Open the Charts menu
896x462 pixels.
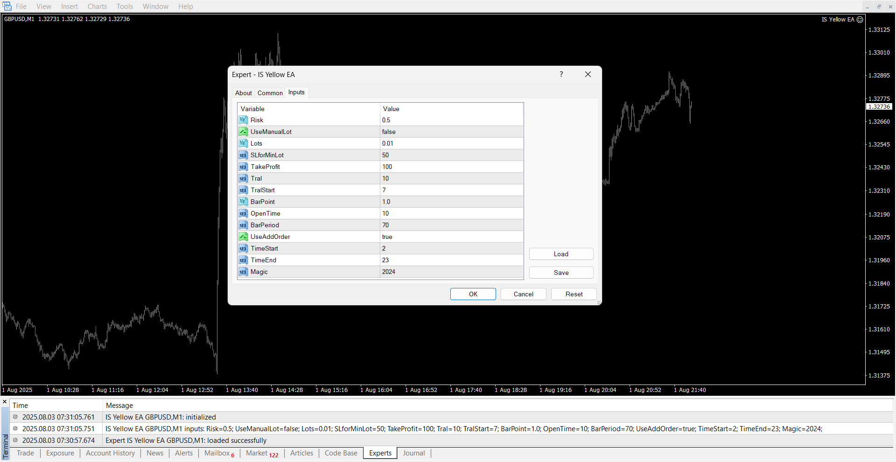pos(97,7)
